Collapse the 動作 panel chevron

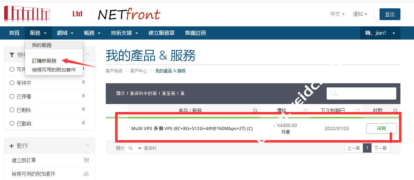coord(87,145)
